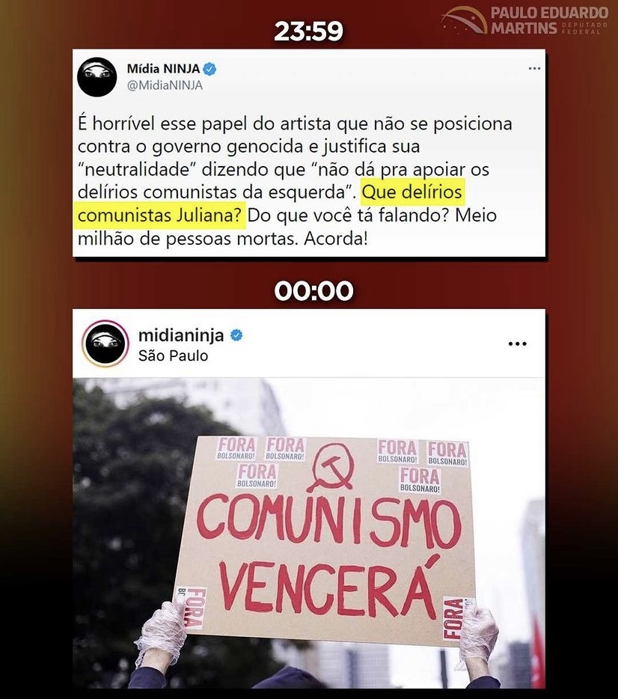Click the Paulo Eduardo Martins watermark text

(549, 20)
